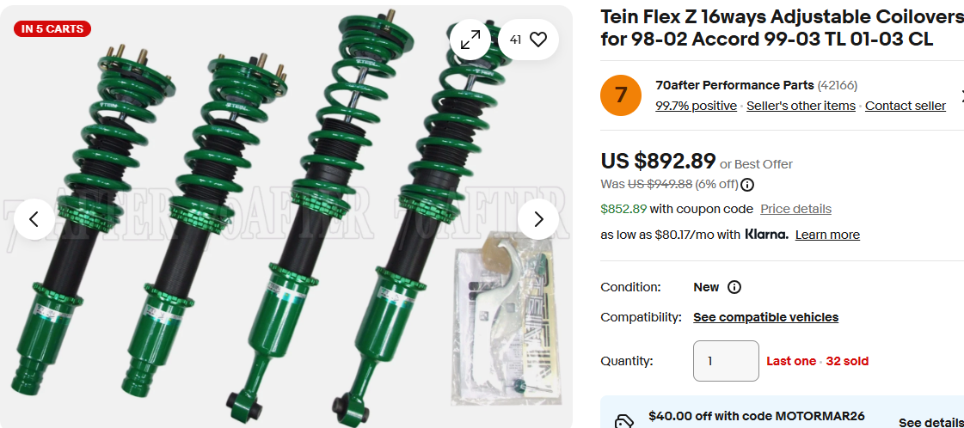Open Price details for the coupon
The image size is (964, 428).
[795, 209]
